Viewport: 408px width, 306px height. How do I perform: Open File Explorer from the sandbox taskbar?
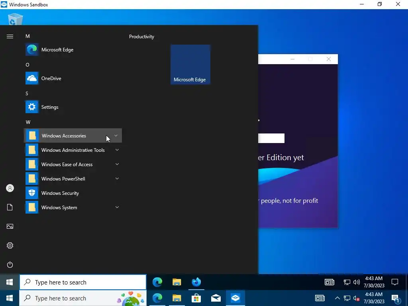177,282
